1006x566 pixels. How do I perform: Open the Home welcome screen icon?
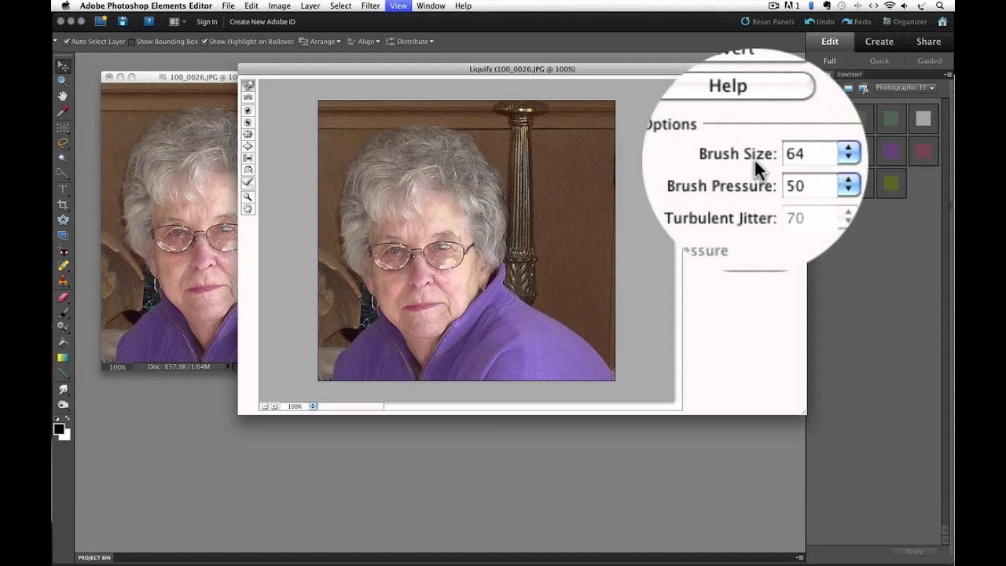942,21
